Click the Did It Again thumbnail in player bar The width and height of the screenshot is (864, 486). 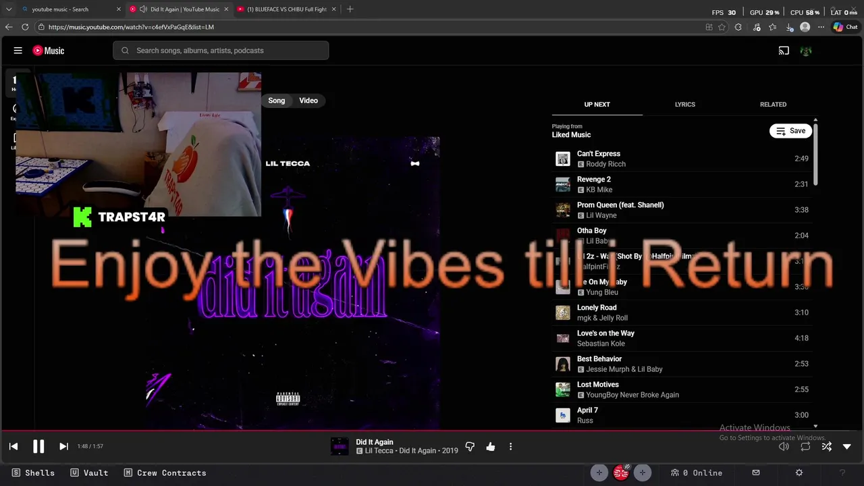coord(340,446)
